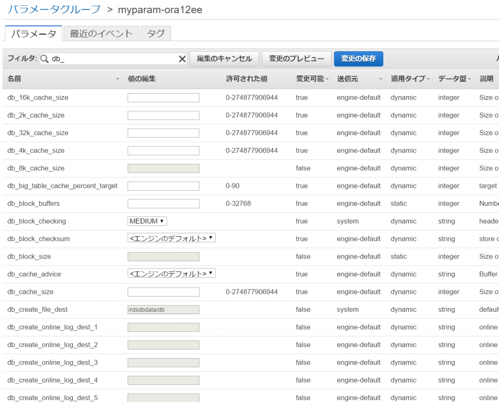499x405 pixels.
Task: Select the db_block_checksum parameter name
Action: [38, 239]
